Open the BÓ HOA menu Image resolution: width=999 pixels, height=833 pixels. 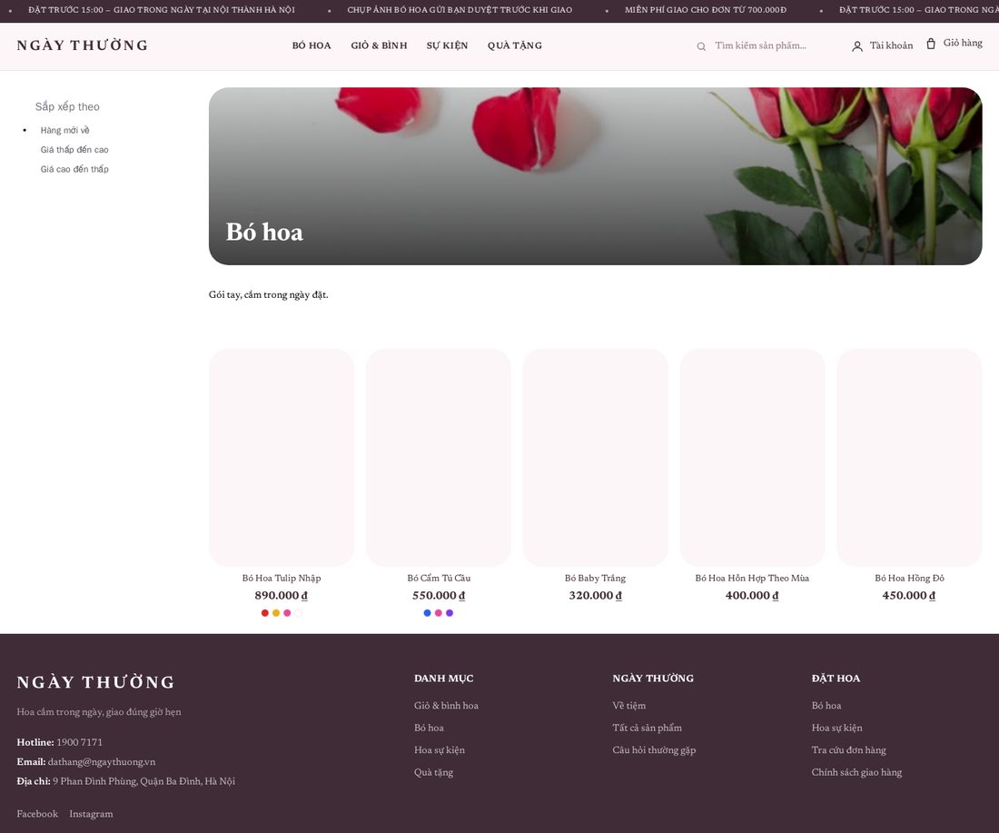point(312,46)
